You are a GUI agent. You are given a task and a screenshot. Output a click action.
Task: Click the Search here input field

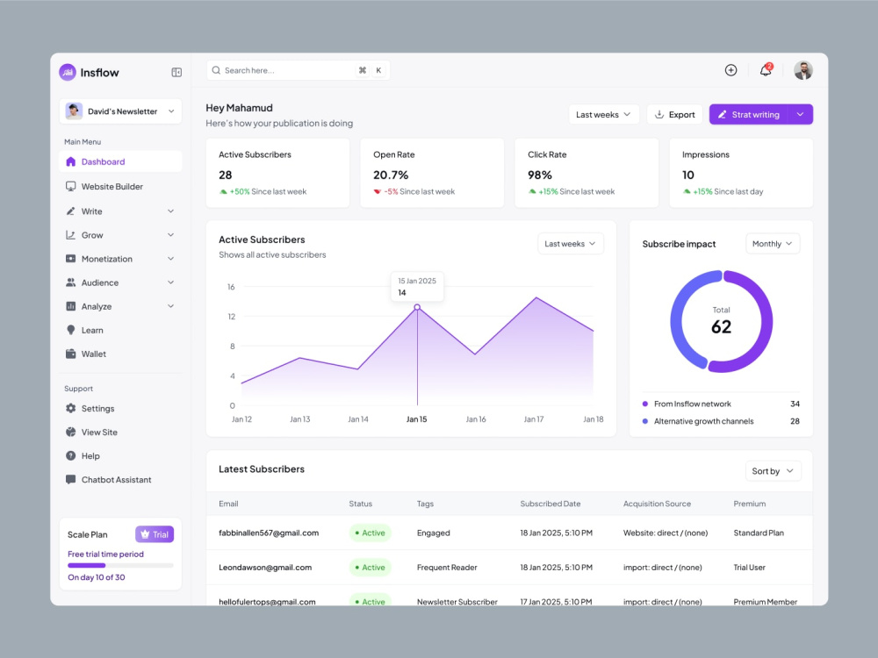click(298, 70)
